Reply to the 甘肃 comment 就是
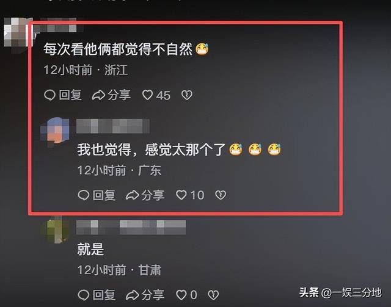Viewport: 391px width, 307px height. click(x=97, y=295)
